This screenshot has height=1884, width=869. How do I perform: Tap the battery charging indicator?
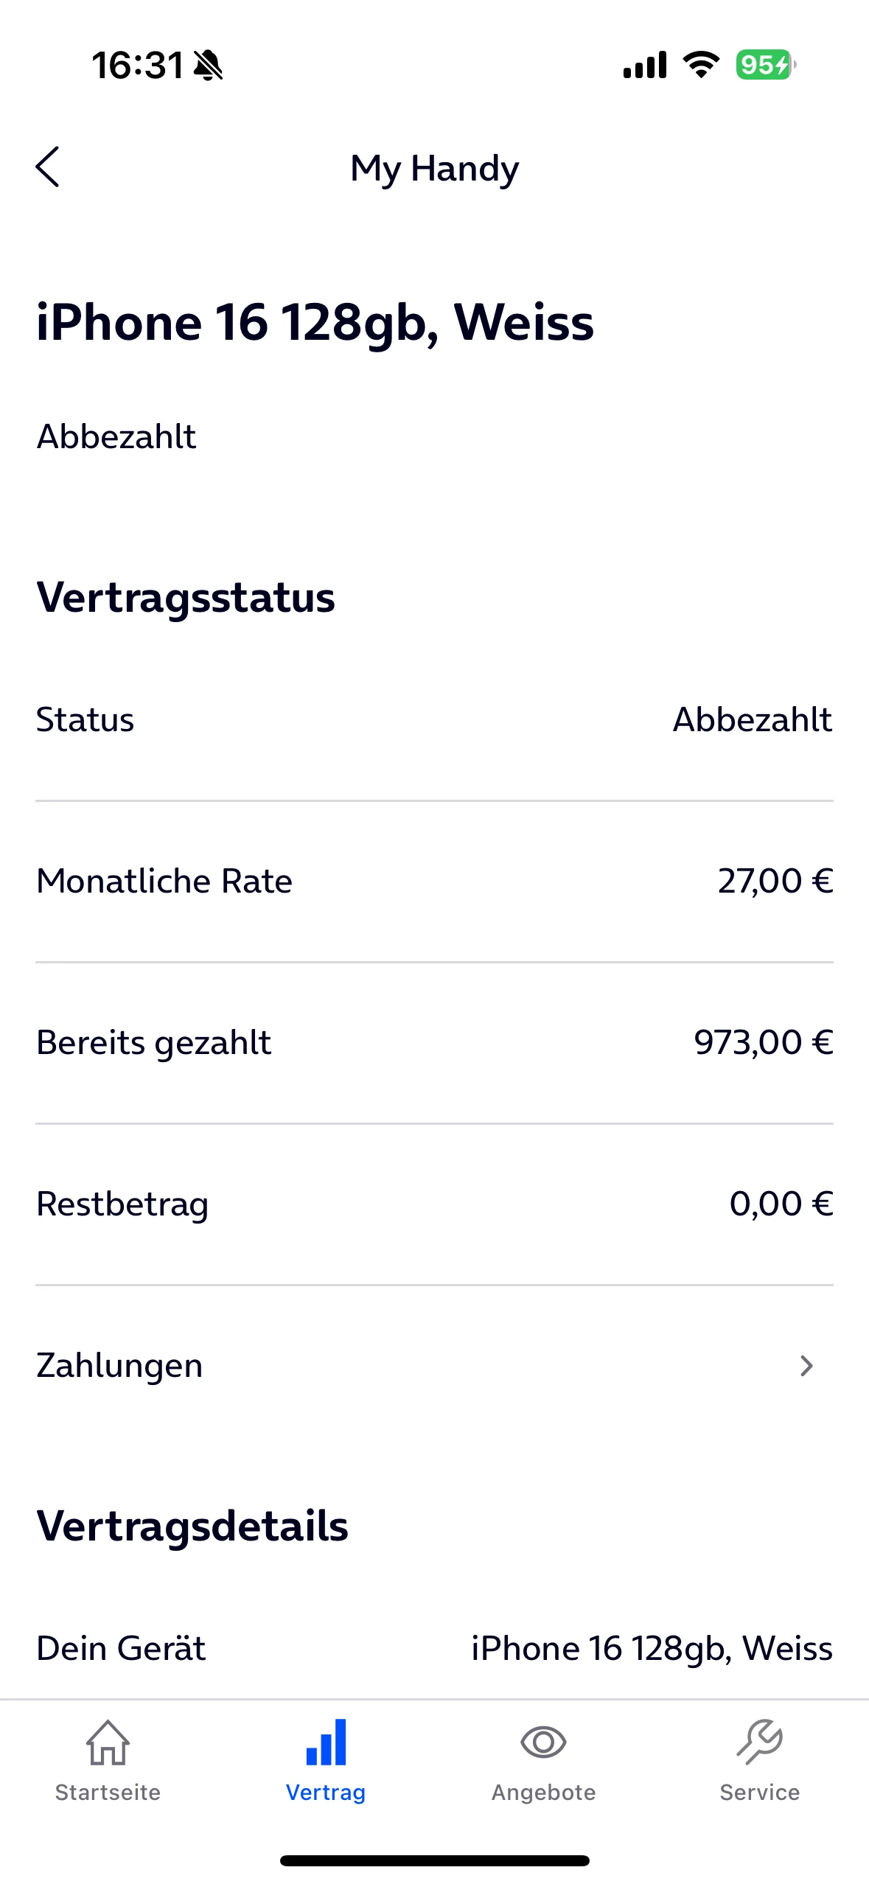[765, 65]
